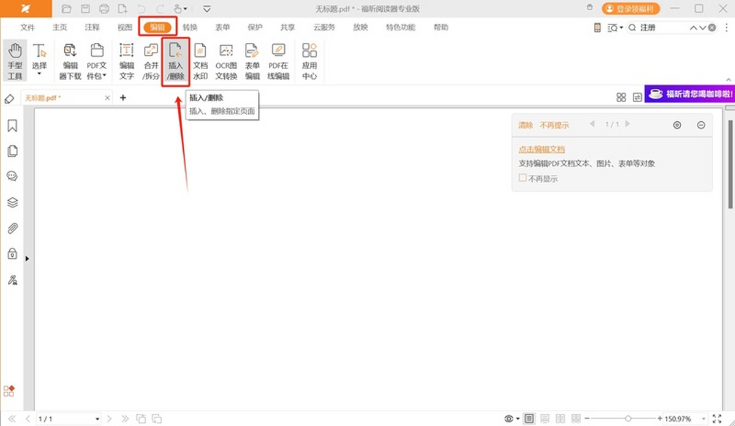735x426 pixels.
Task: Click the 插入/删除 page tool
Action: 176,61
